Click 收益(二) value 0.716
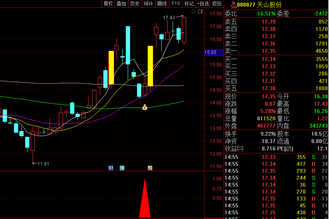 (x=268, y=148)
